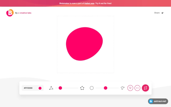Download the blob as SVG
171x107 pixels.
[130, 88]
